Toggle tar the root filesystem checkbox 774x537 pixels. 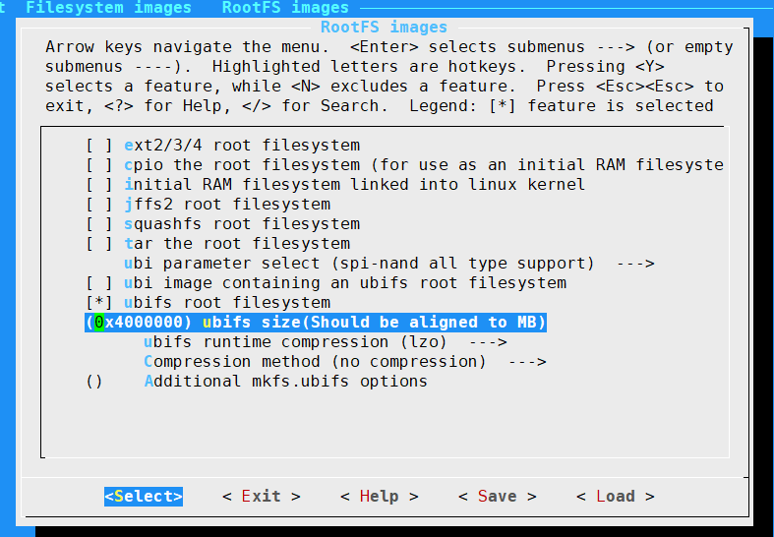click(x=99, y=244)
